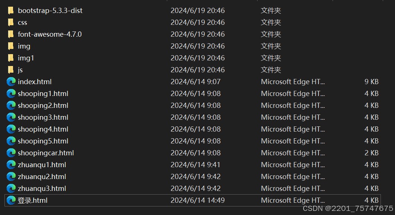
Task: Click the 4 KB size of shooping1.html
Action: pyautogui.click(x=371, y=93)
